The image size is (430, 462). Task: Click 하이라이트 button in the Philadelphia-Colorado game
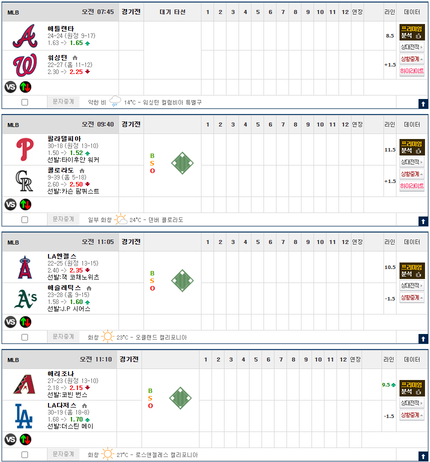click(412, 186)
